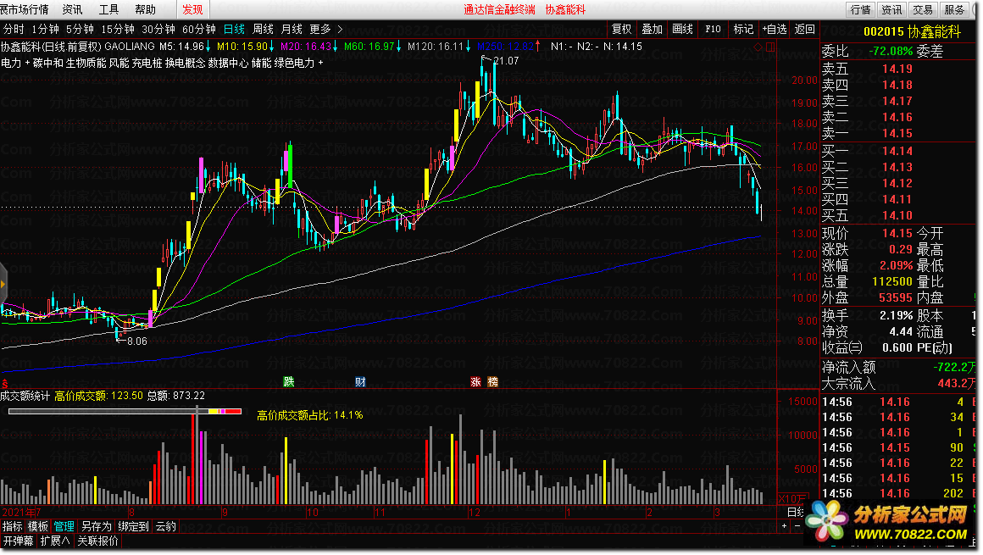Add stock via +自选 button
The height and width of the screenshot is (555, 983).
(x=775, y=30)
